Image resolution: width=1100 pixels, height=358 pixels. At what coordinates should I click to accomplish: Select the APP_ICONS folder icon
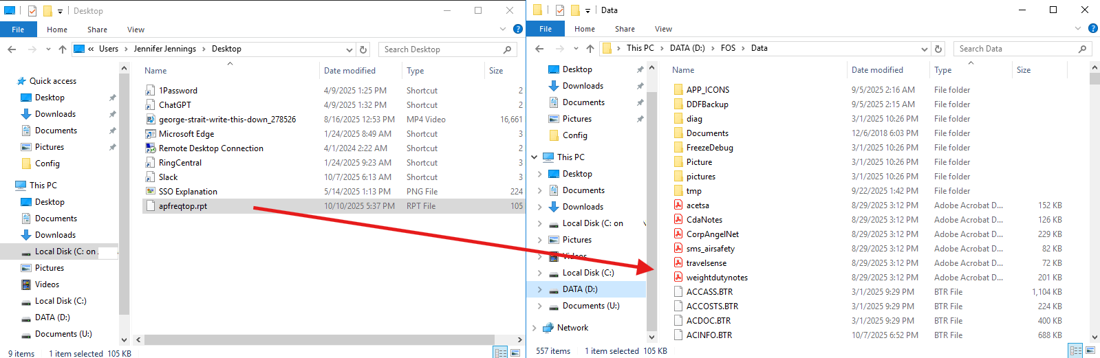[678, 90]
